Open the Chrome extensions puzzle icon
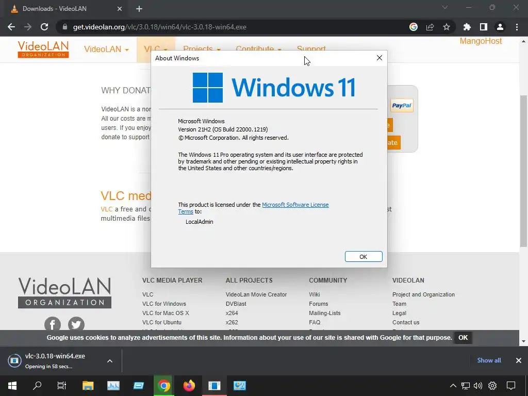Screen dimensions: 528x396 [x=467, y=27]
